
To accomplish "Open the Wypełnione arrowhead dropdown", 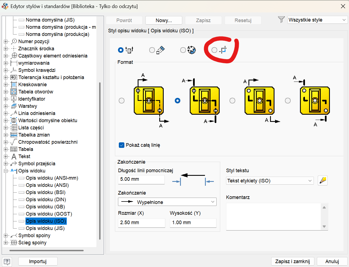I will 167,202.
